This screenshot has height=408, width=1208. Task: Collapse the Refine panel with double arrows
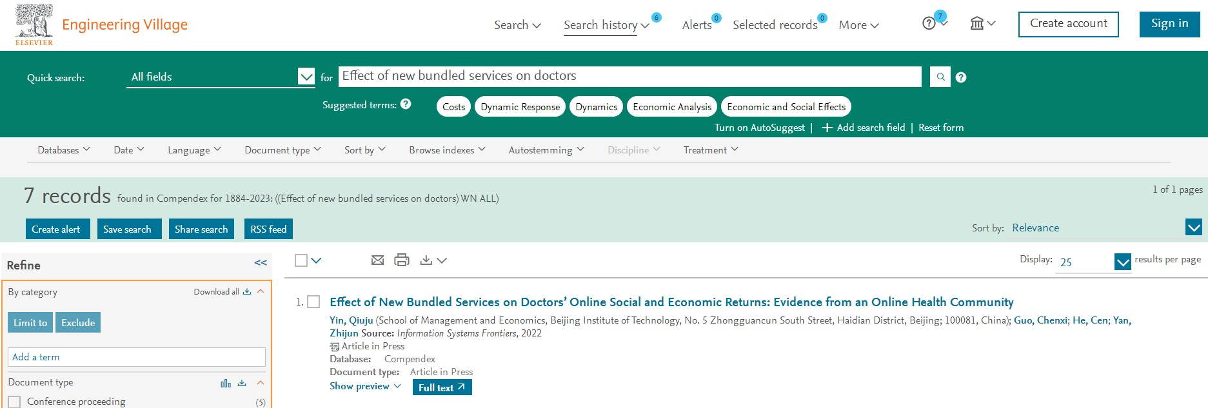261,263
